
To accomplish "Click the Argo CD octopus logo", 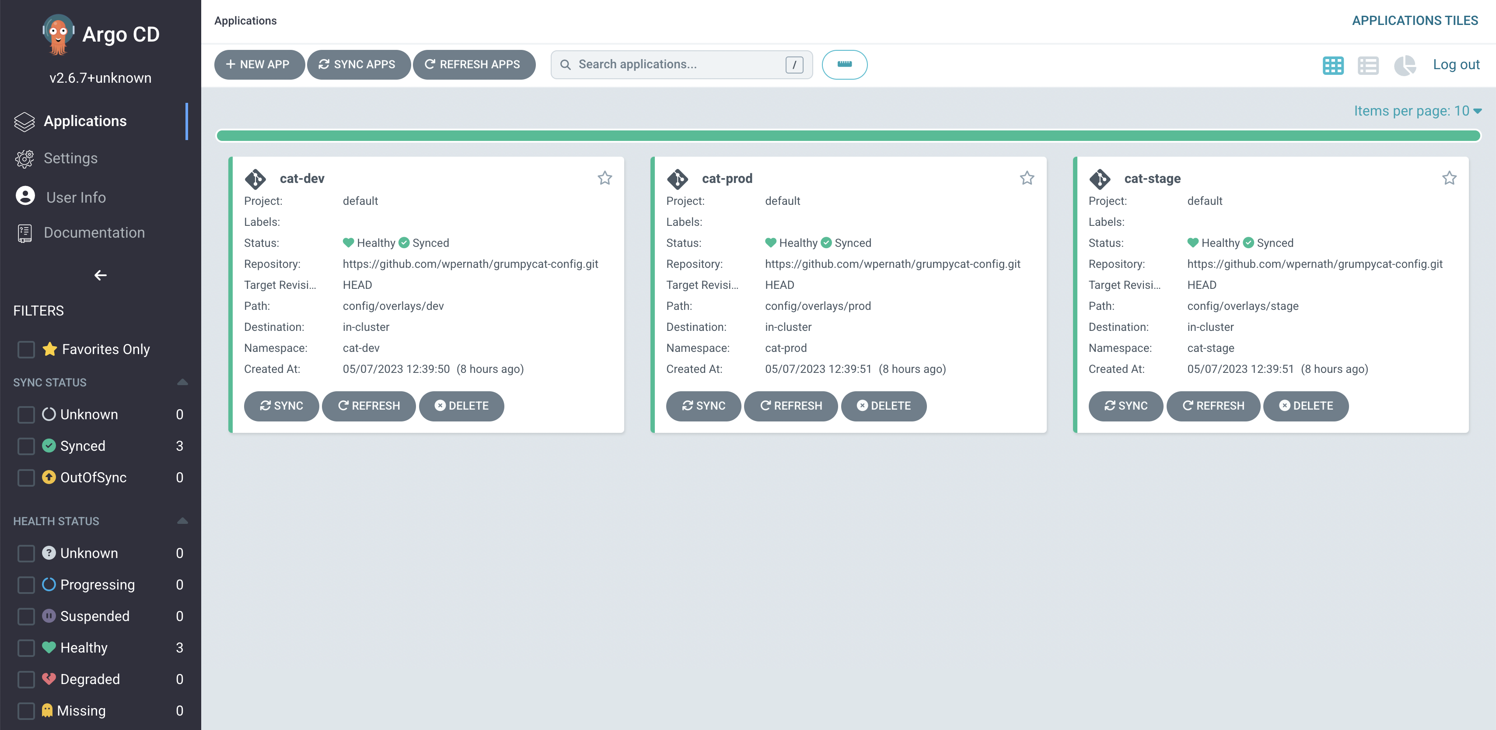I will coord(58,35).
